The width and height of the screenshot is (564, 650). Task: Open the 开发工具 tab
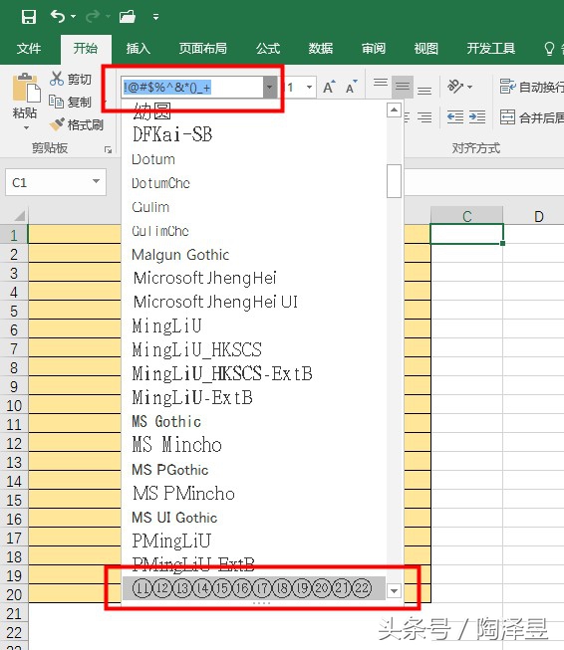(491, 49)
